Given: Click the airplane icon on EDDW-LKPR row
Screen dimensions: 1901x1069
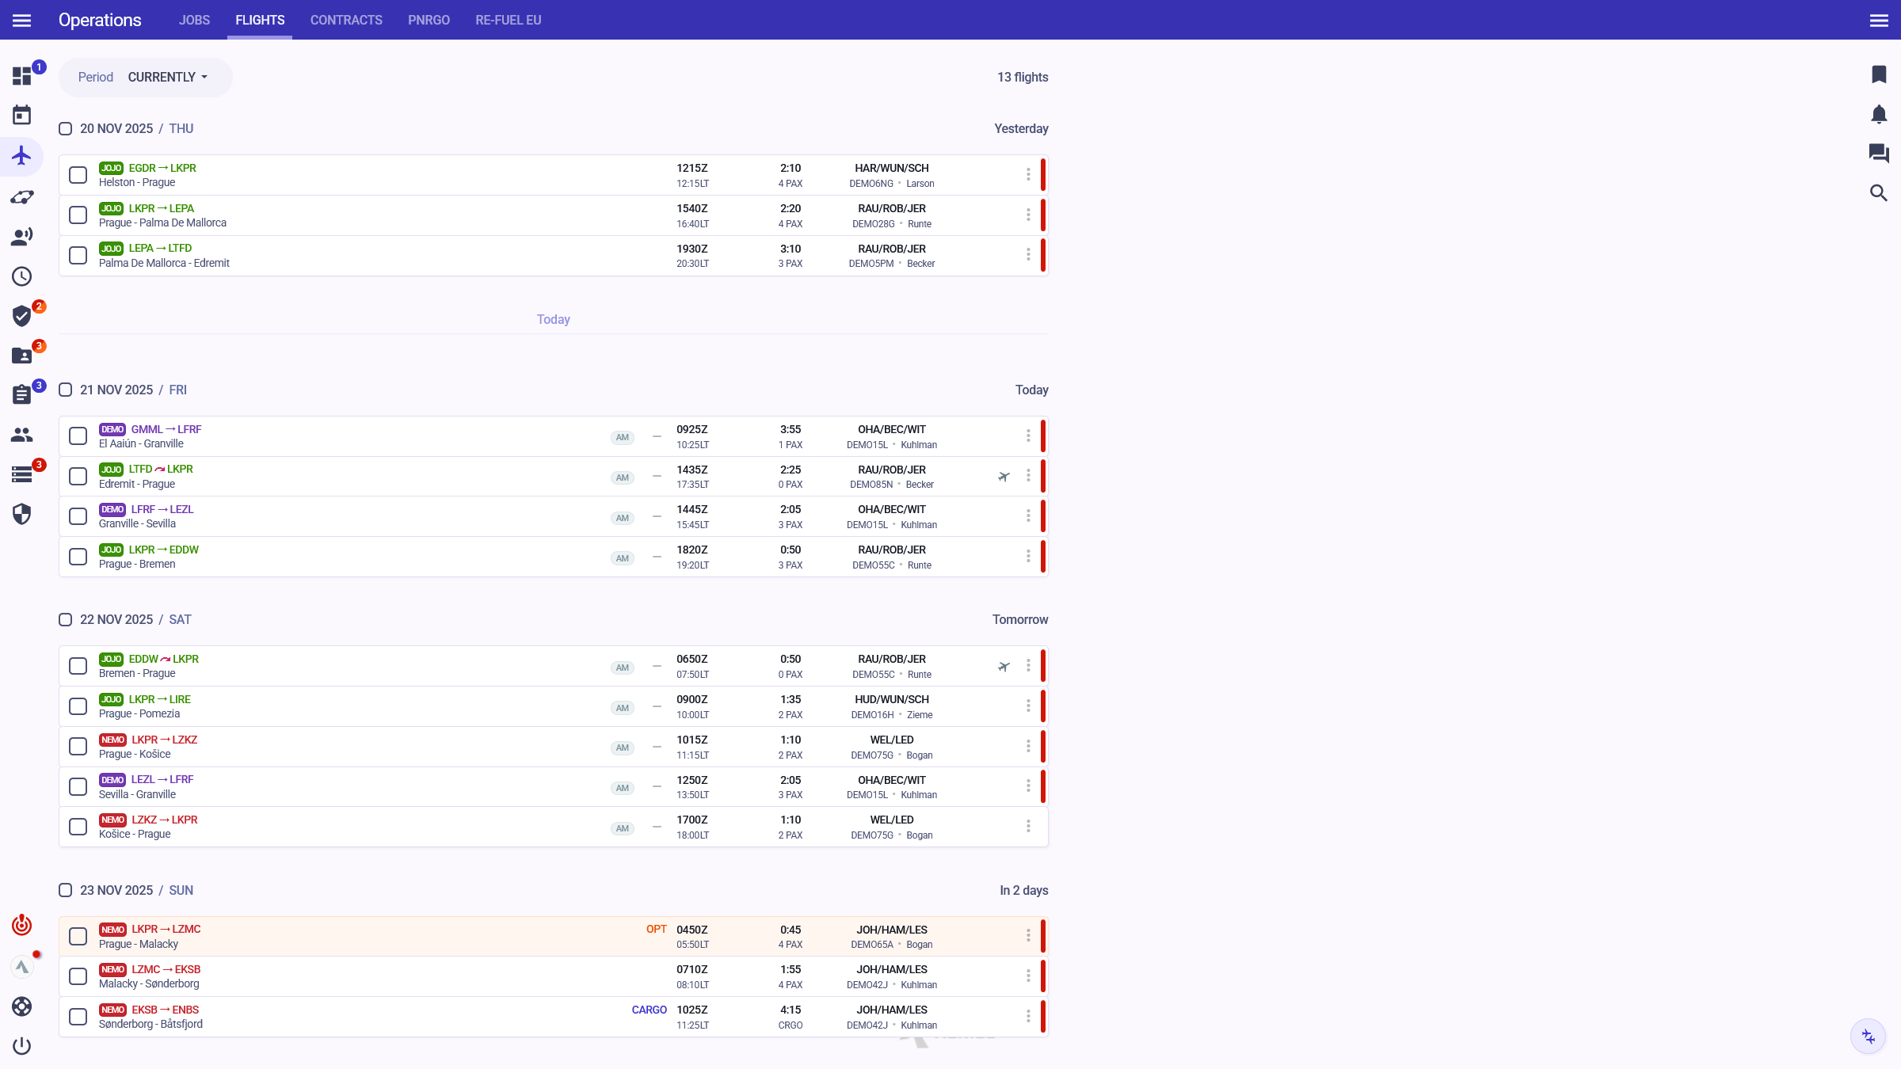Looking at the screenshot, I should click(x=1004, y=667).
